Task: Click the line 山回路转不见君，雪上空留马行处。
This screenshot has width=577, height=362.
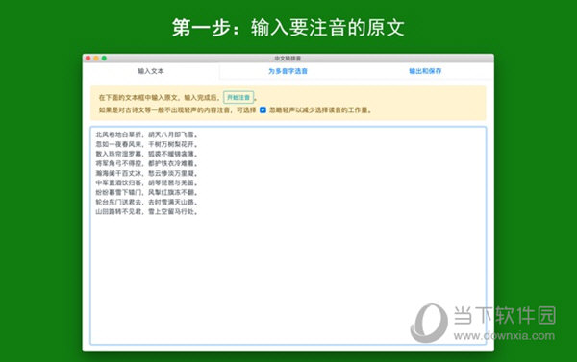Action: click(147, 211)
